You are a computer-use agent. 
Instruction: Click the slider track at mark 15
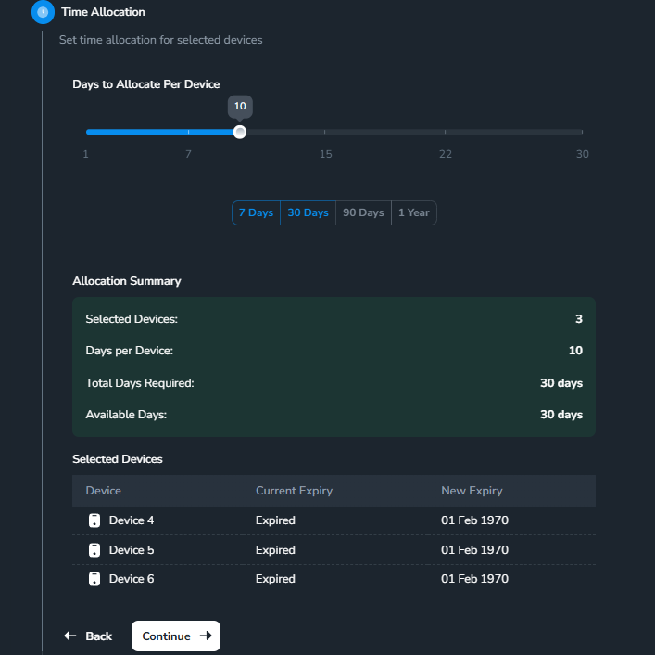coord(324,132)
